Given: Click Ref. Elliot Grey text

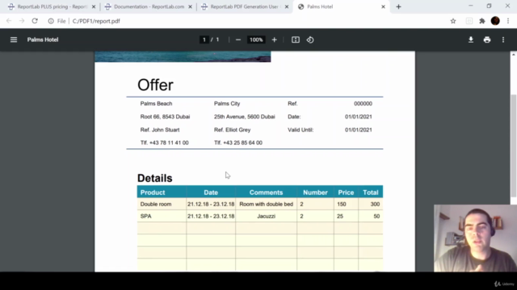Looking at the screenshot, I should click(232, 130).
